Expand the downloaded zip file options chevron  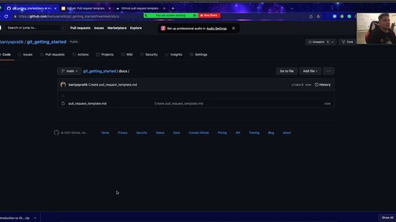(x=35, y=218)
